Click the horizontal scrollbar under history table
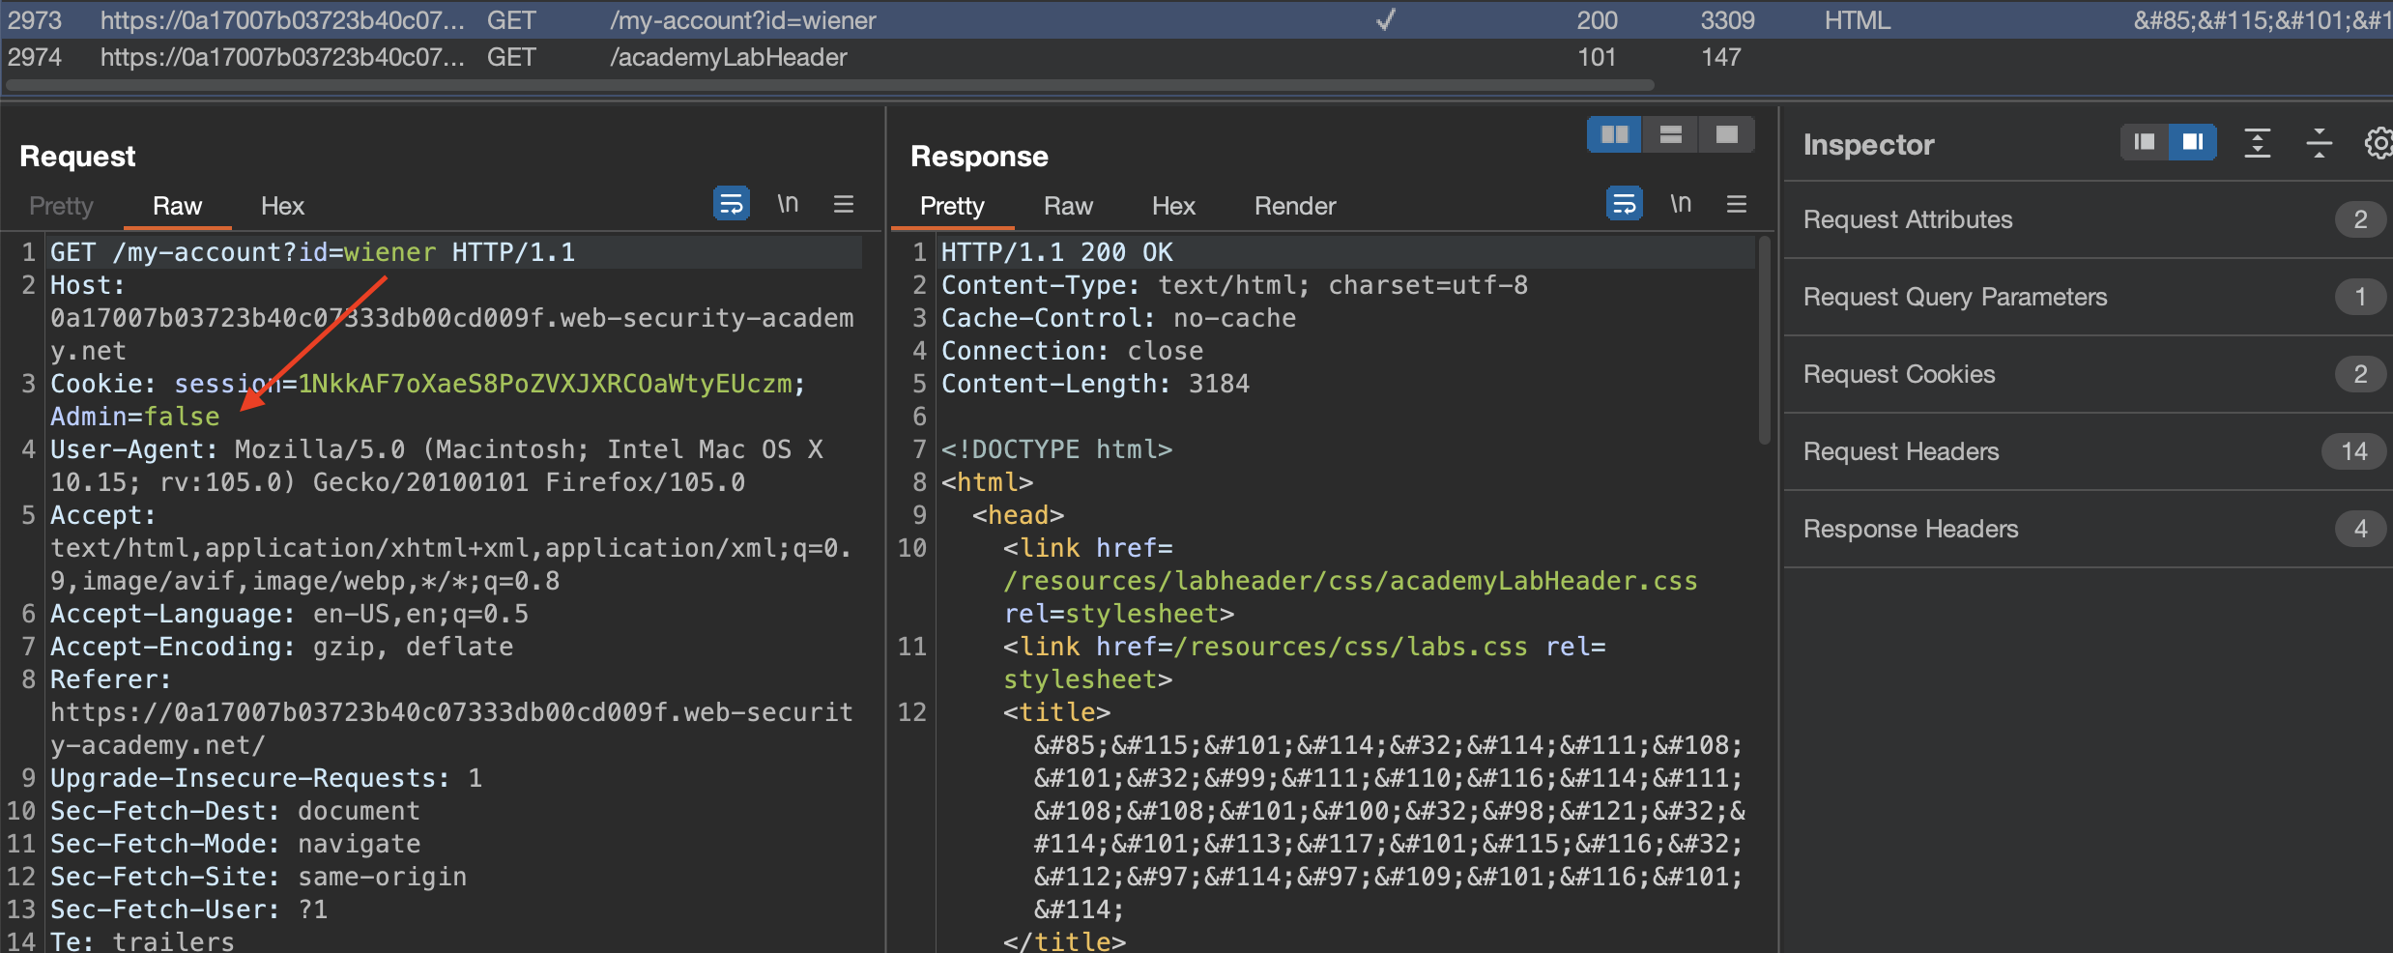The height and width of the screenshot is (953, 2393). click(x=829, y=86)
